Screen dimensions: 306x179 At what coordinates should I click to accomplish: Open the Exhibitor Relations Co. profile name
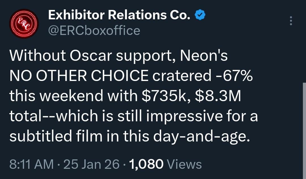pyautogui.click(x=119, y=15)
